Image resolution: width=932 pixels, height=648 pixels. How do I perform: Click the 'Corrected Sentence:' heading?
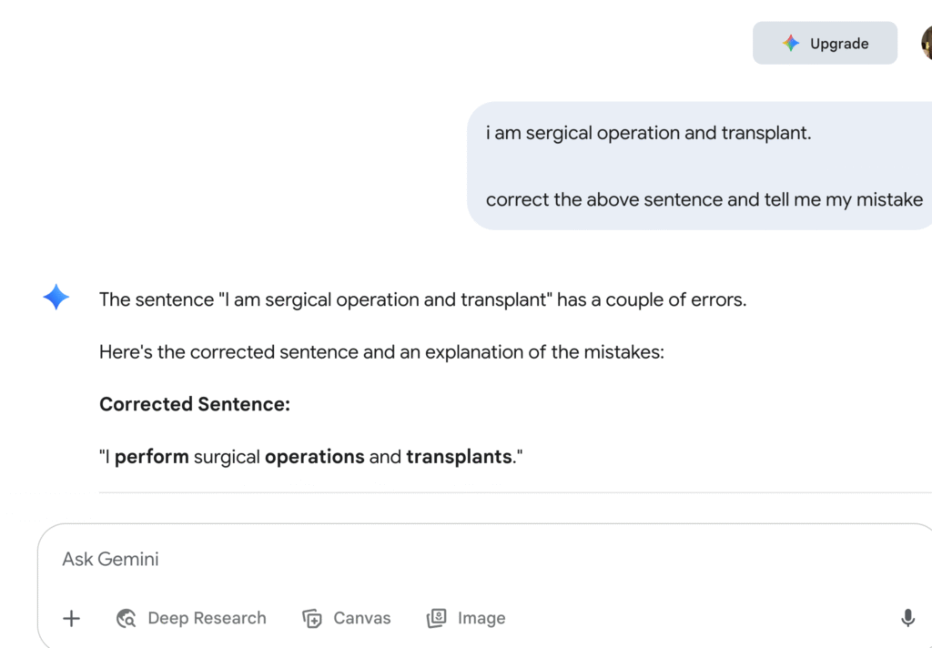click(x=195, y=404)
